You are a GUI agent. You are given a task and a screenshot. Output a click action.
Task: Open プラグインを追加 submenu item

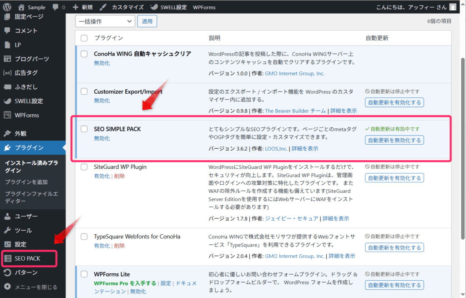(26, 182)
